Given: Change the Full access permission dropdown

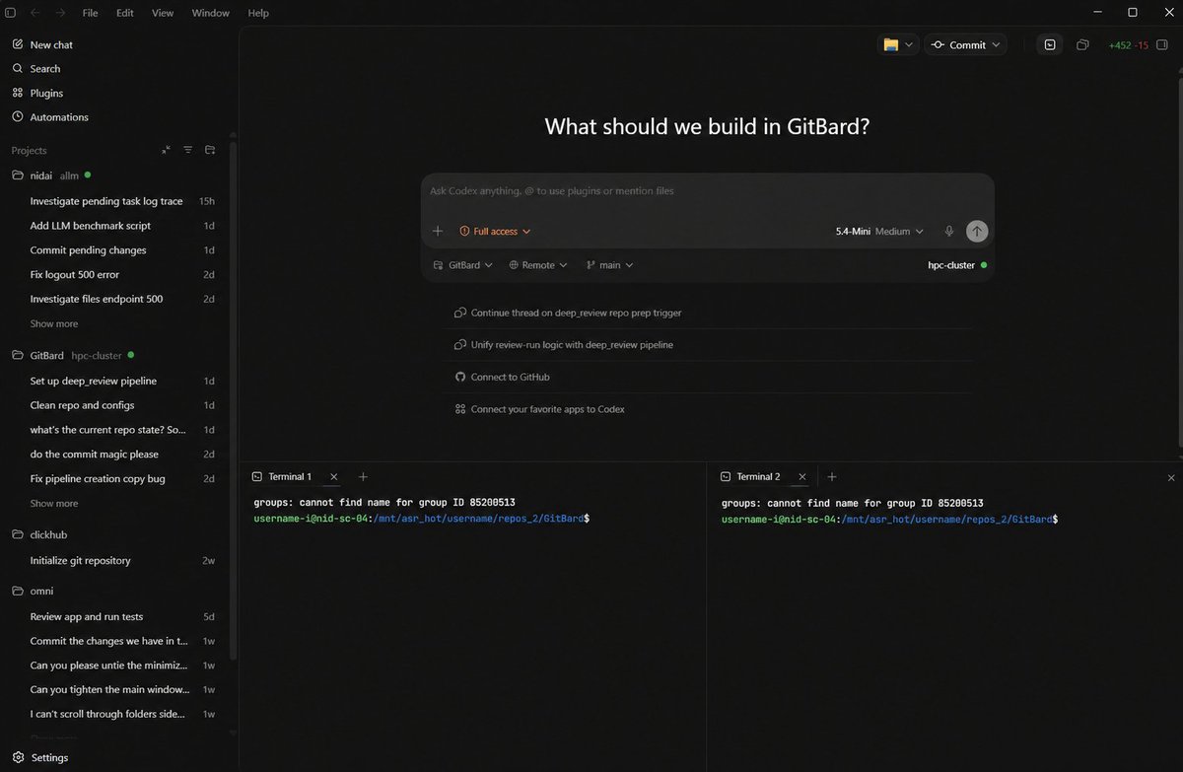Looking at the screenshot, I should [495, 231].
